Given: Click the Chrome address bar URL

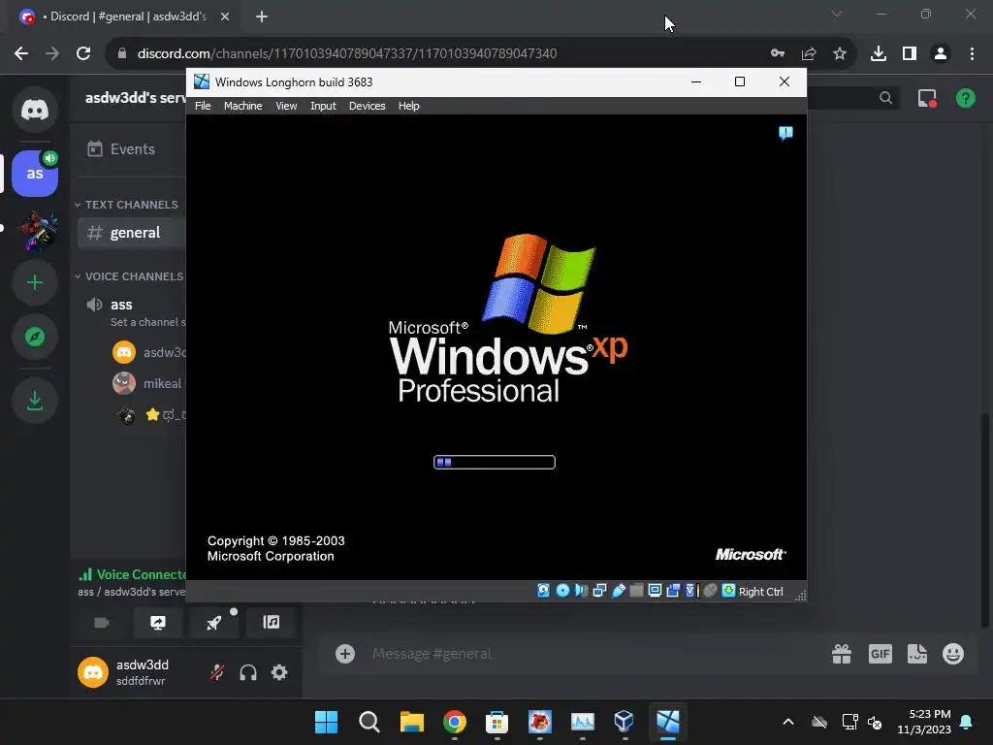Looking at the screenshot, I should coord(347,54).
